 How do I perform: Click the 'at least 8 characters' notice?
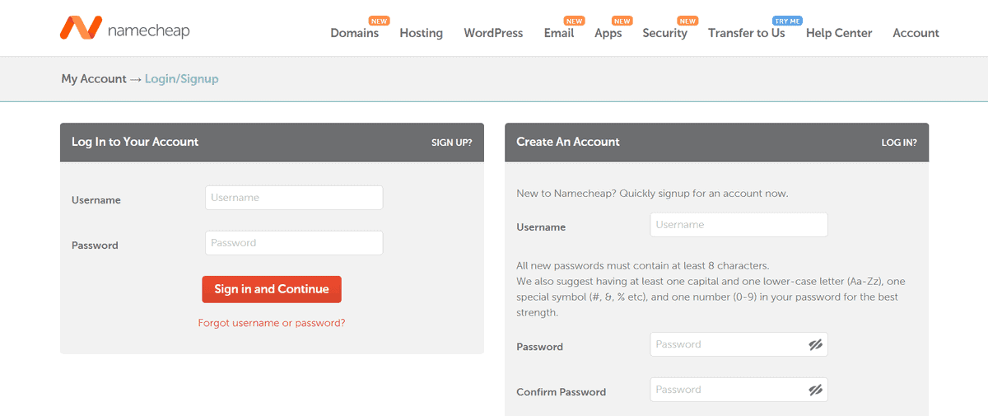click(x=643, y=266)
